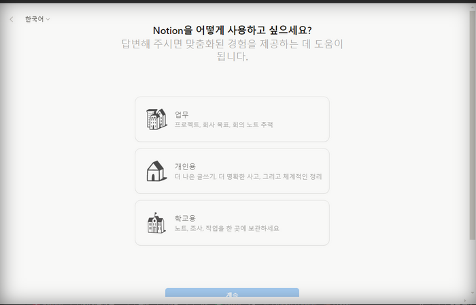Click the office buildings icon for 업무
This screenshot has width=476, height=305.
156,119
